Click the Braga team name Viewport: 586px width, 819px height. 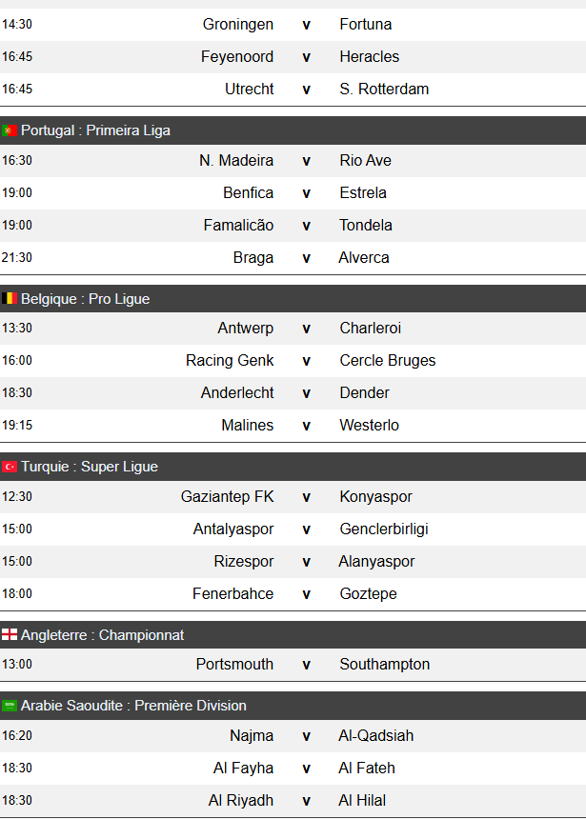(x=253, y=257)
